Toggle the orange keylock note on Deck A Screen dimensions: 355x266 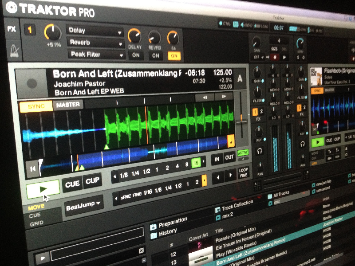coord(231,141)
